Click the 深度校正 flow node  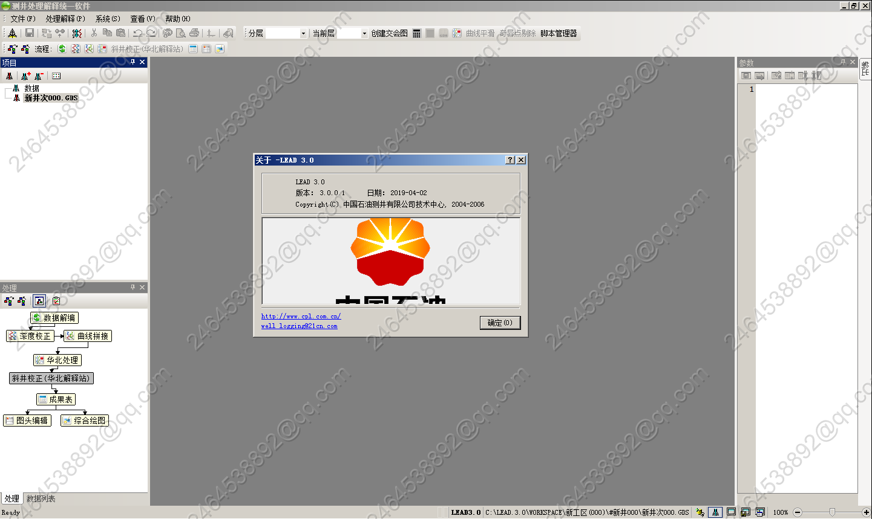(30, 336)
